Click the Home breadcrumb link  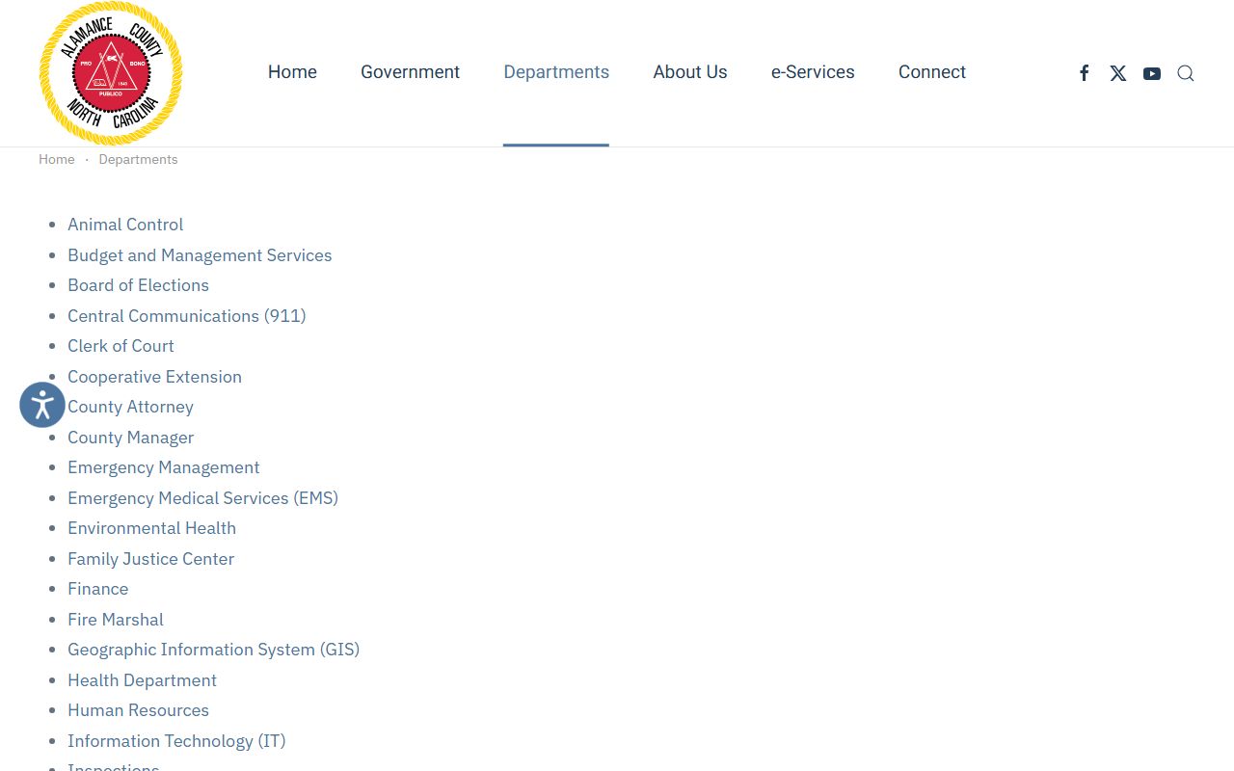[57, 159]
